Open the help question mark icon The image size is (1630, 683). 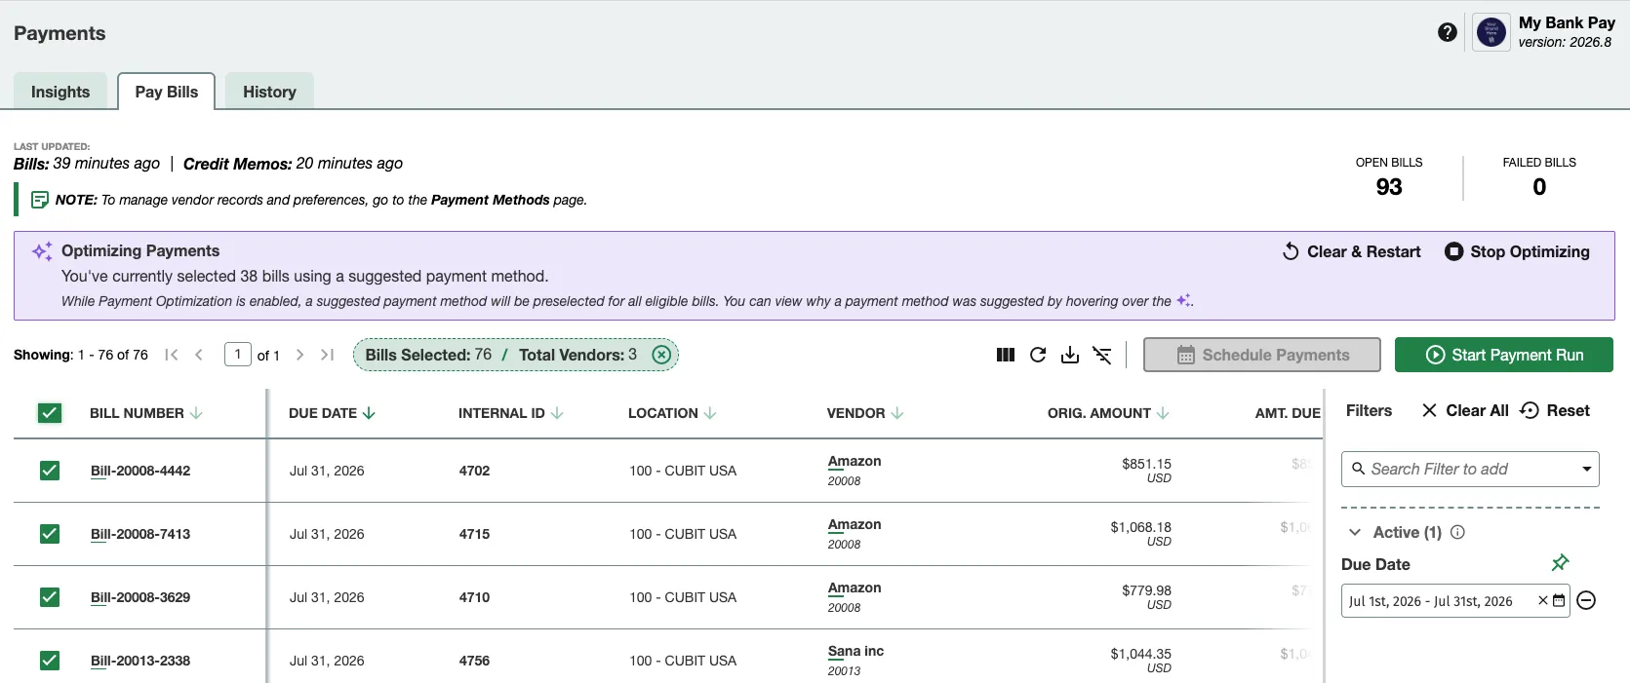pyautogui.click(x=1448, y=32)
